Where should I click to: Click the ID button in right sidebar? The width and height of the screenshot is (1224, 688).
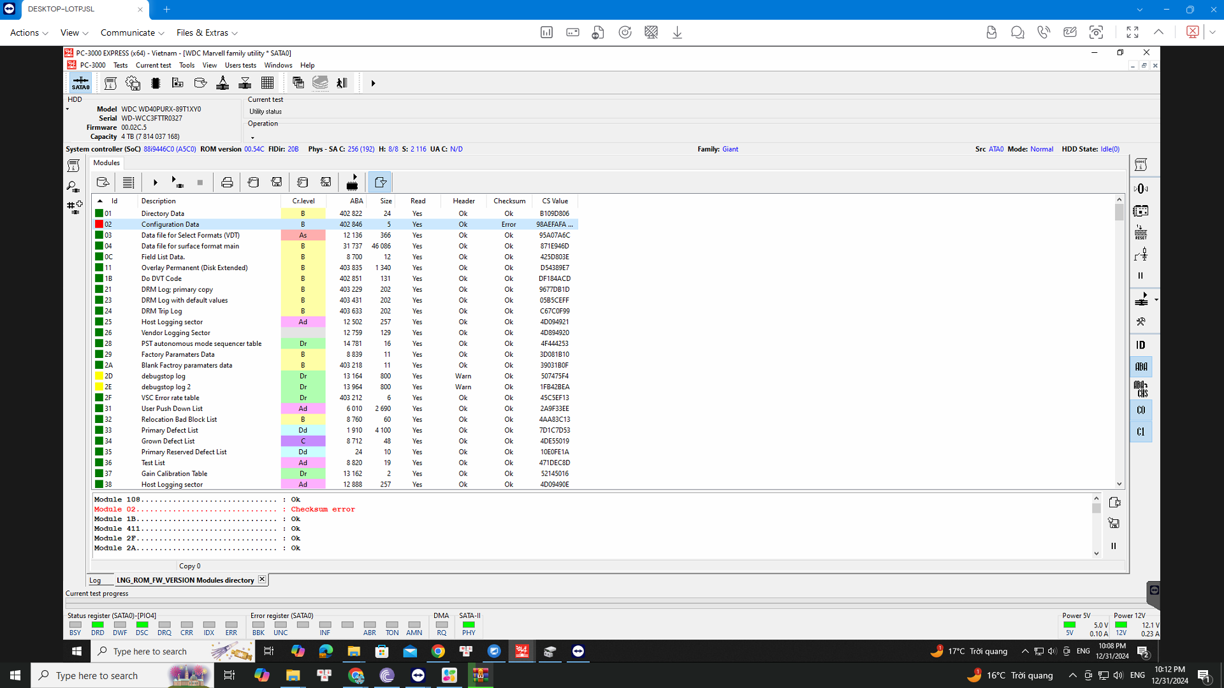tap(1141, 345)
